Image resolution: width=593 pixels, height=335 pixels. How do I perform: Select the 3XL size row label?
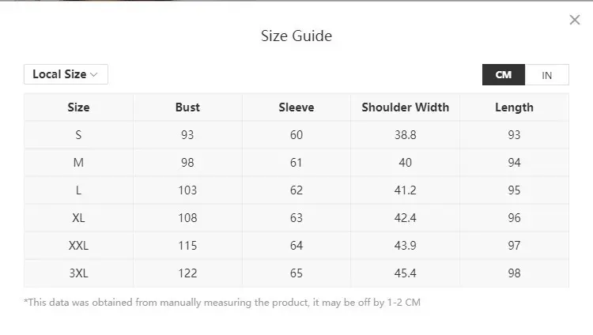point(78,273)
